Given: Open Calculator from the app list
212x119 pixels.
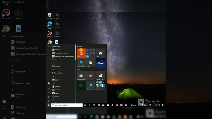Looking at the screenshot, I should click(56, 86).
